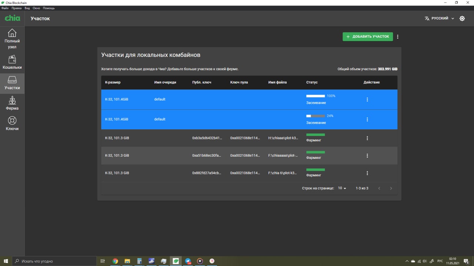Click the Добавить участок button
The width and height of the screenshot is (474, 266).
pyautogui.click(x=368, y=37)
